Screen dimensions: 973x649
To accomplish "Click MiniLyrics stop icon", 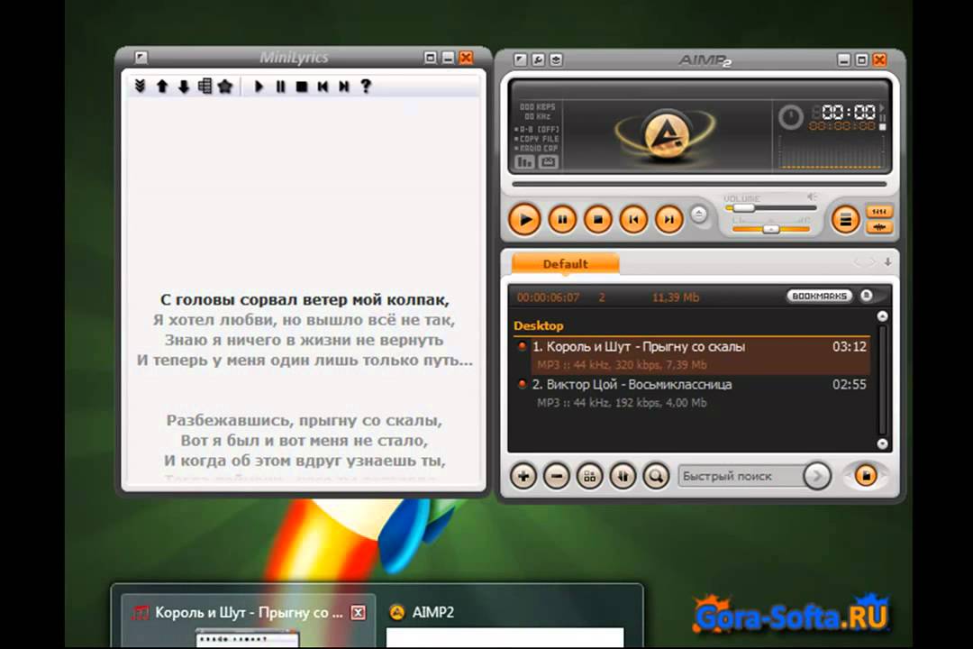I will (302, 87).
